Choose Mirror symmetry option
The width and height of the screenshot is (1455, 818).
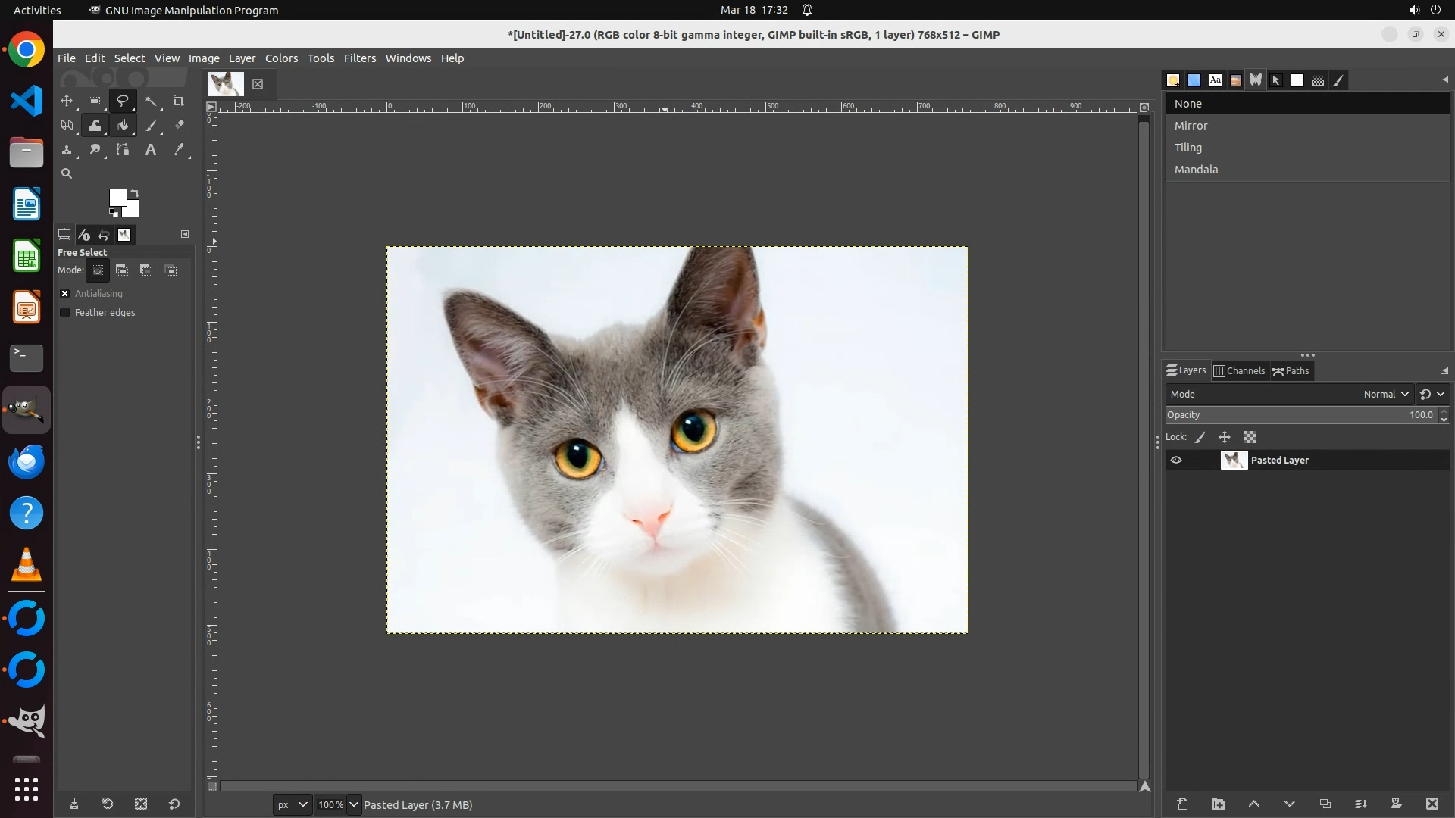(1191, 126)
